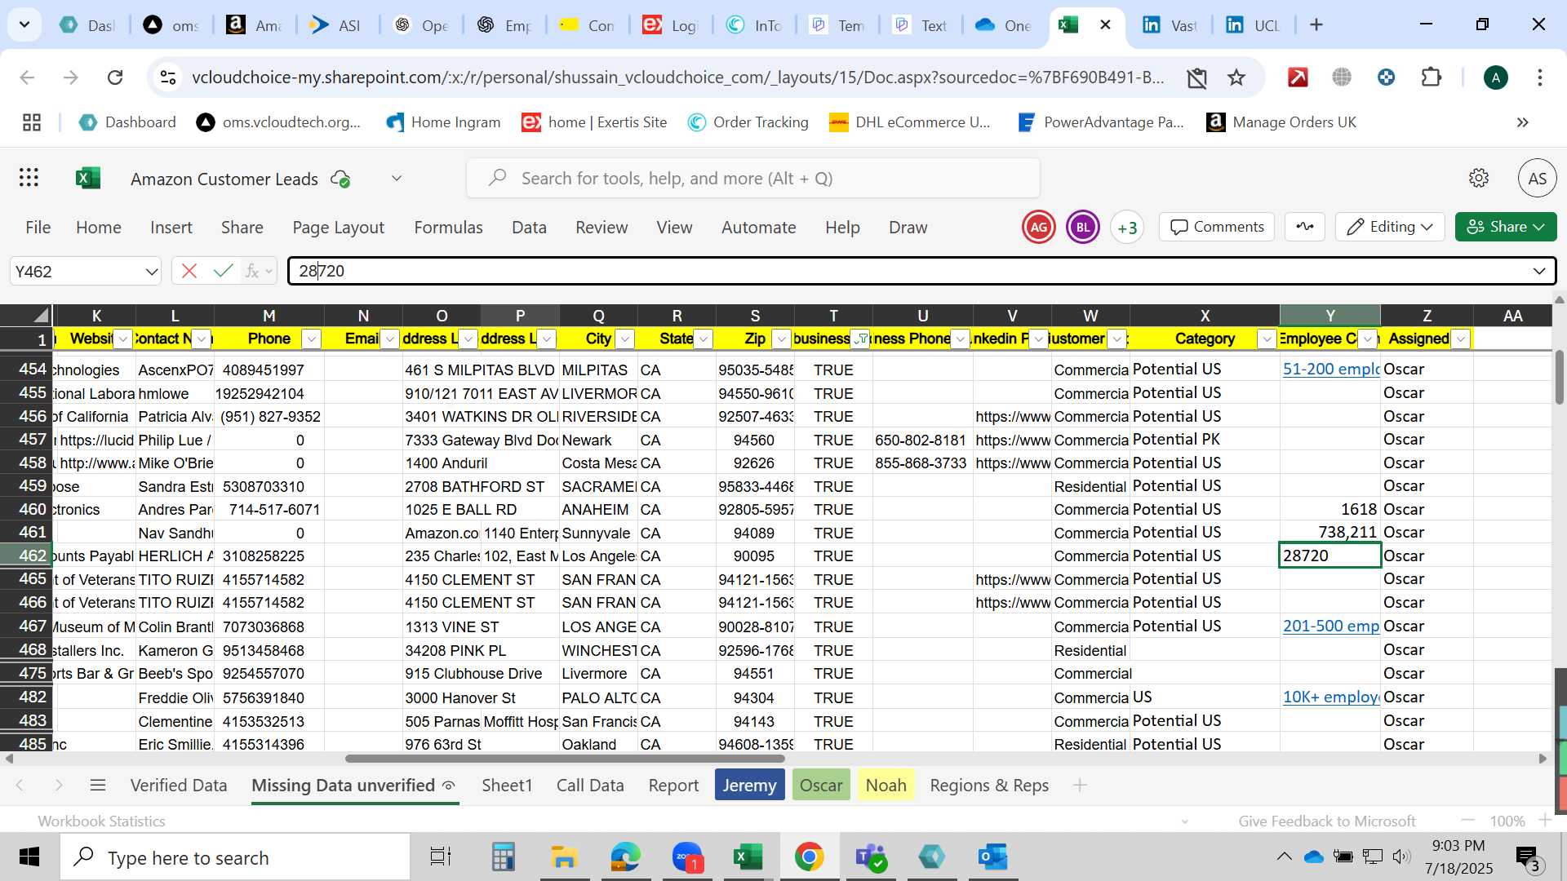Screen dimensions: 1567x881
Task: Open the Editing mode dropdown
Action: coord(1390,227)
